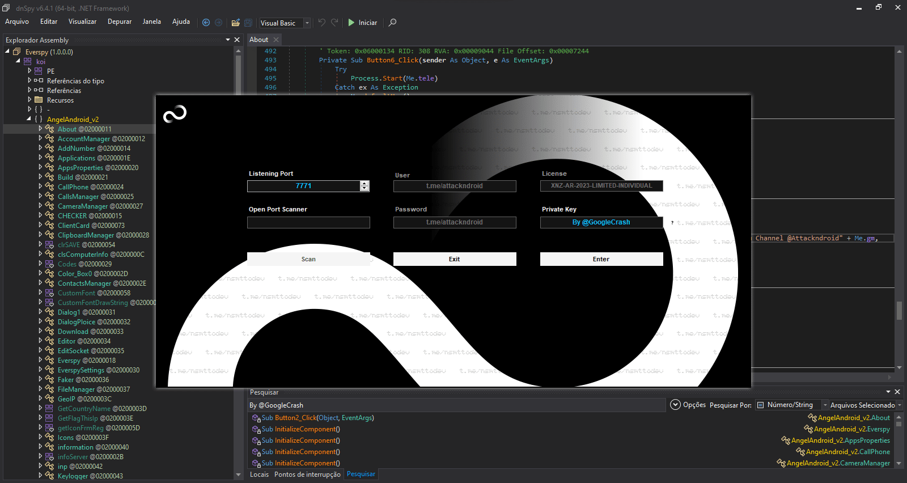
Task: Click the Open Port Scanner input field
Action: (x=308, y=222)
